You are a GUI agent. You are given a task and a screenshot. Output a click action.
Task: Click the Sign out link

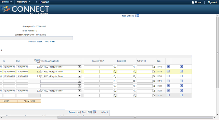(x=212, y=2)
